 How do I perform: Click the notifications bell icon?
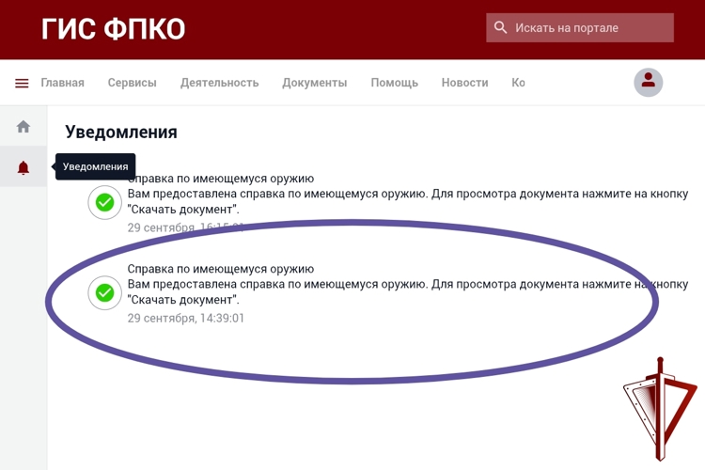point(23,167)
